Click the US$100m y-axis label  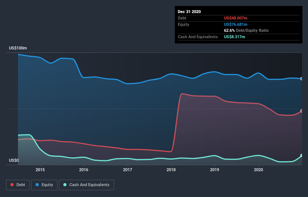pyautogui.click(x=18, y=48)
